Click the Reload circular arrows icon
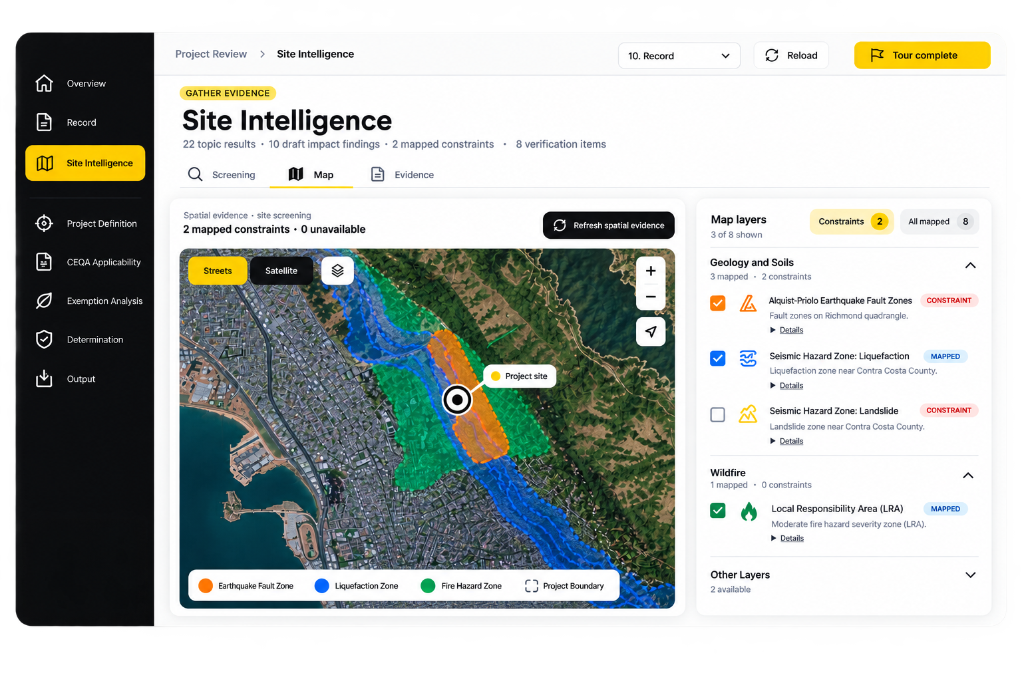 [772, 55]
